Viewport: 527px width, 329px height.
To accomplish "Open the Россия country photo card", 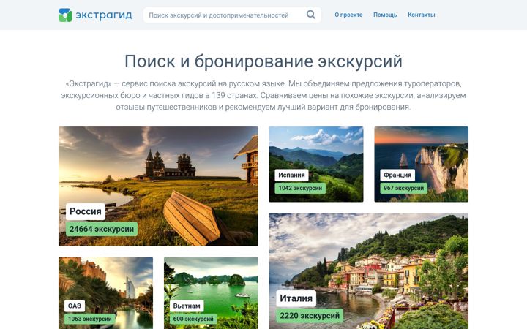I will [x=158, y=186].
